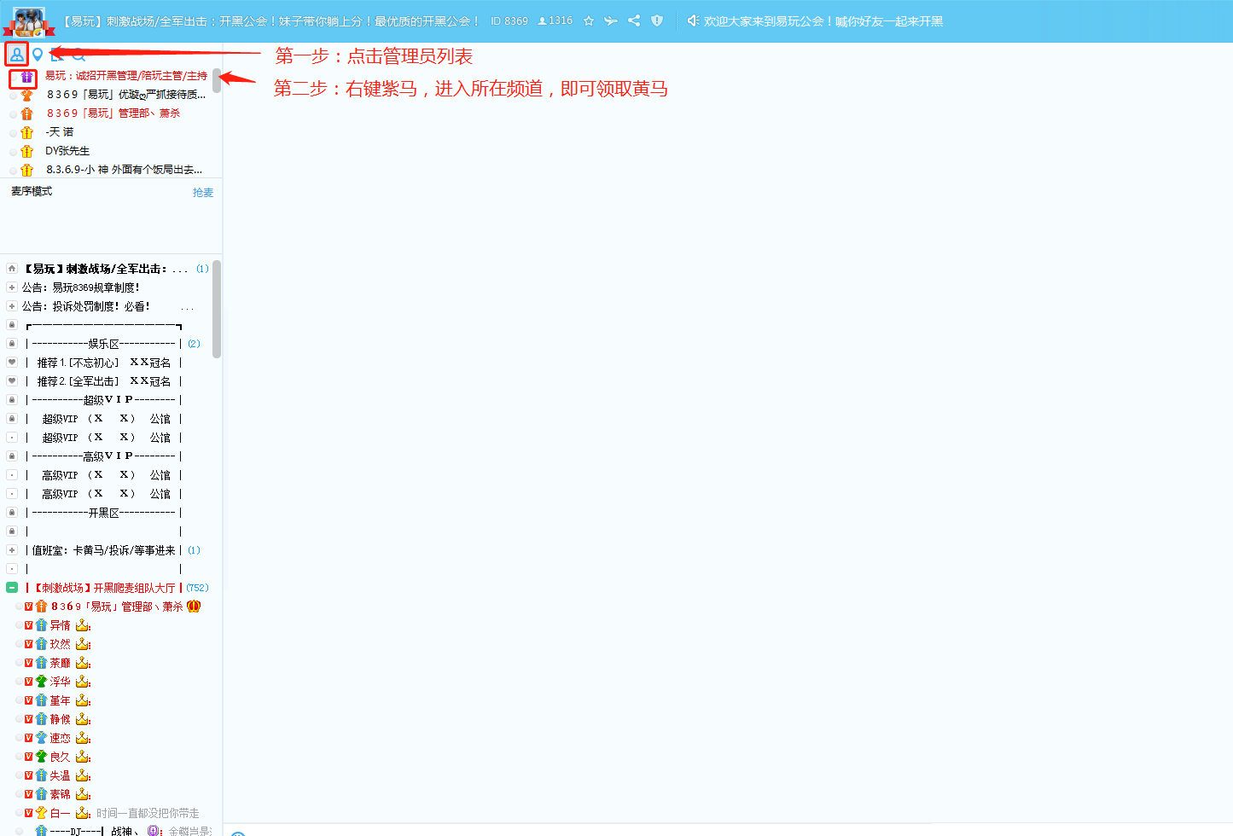Click the purple vest admin icon
The width and height of the screenshot is (1233, 836).
tap(26, 78)
